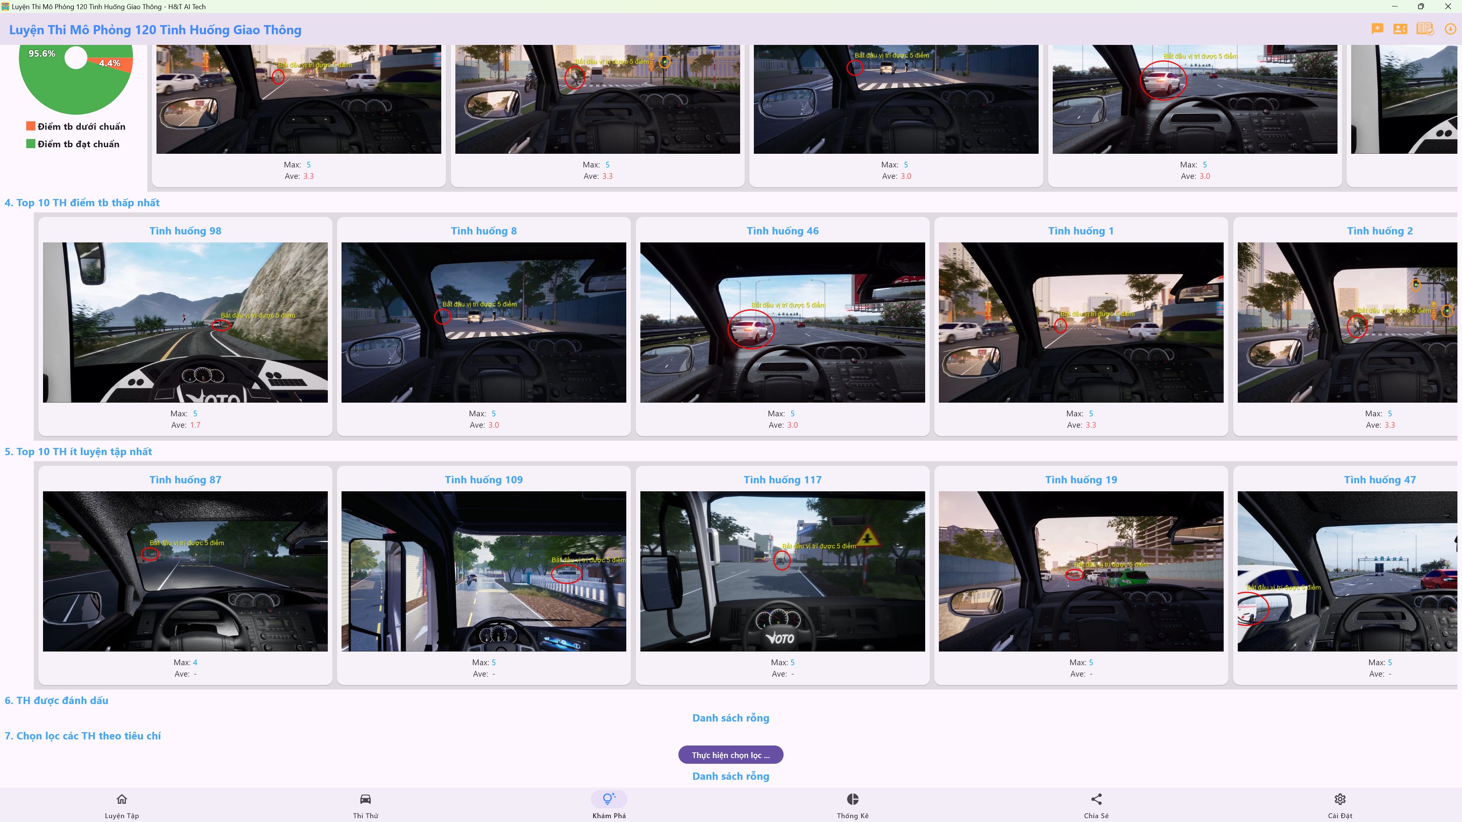Select the Khám Phá tab
The width and height of the screenshot is (1462, 822).
[x=609, y=805]
